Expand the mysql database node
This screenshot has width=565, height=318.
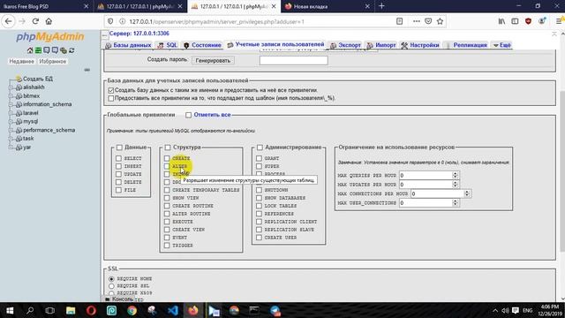click(x=11, y=122)
